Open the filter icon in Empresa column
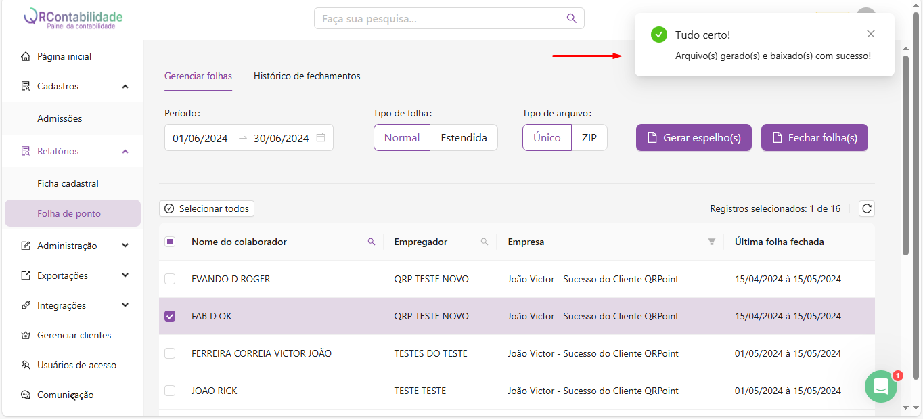The height and width of the screenshot is (419, 923). (711, 242)
